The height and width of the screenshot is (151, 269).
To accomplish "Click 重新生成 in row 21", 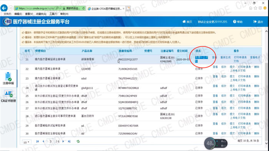I will coord(226,58).
